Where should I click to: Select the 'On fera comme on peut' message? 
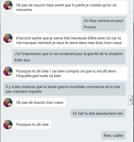(103, 21)
